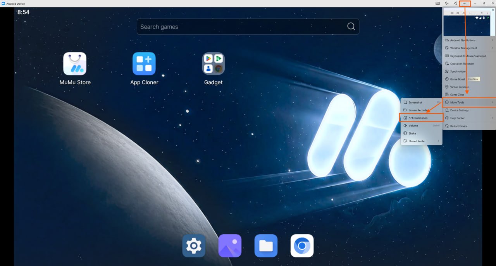Viewport: 496px width, 266px height.
Task: Expand Android Nav Buttons submenu
Action: tap(469, 40)
